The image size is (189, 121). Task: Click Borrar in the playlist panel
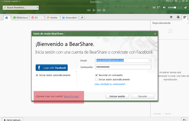click(x=168, y=114)
